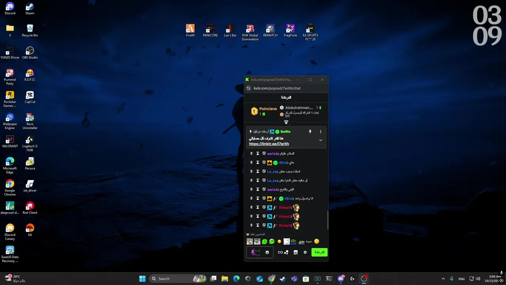
Task: Open the volume control in system tray
Action: pyautogui.click(x=478, y=279)
